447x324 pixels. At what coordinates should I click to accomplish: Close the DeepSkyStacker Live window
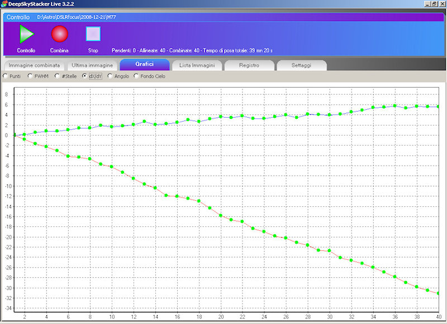442,4
